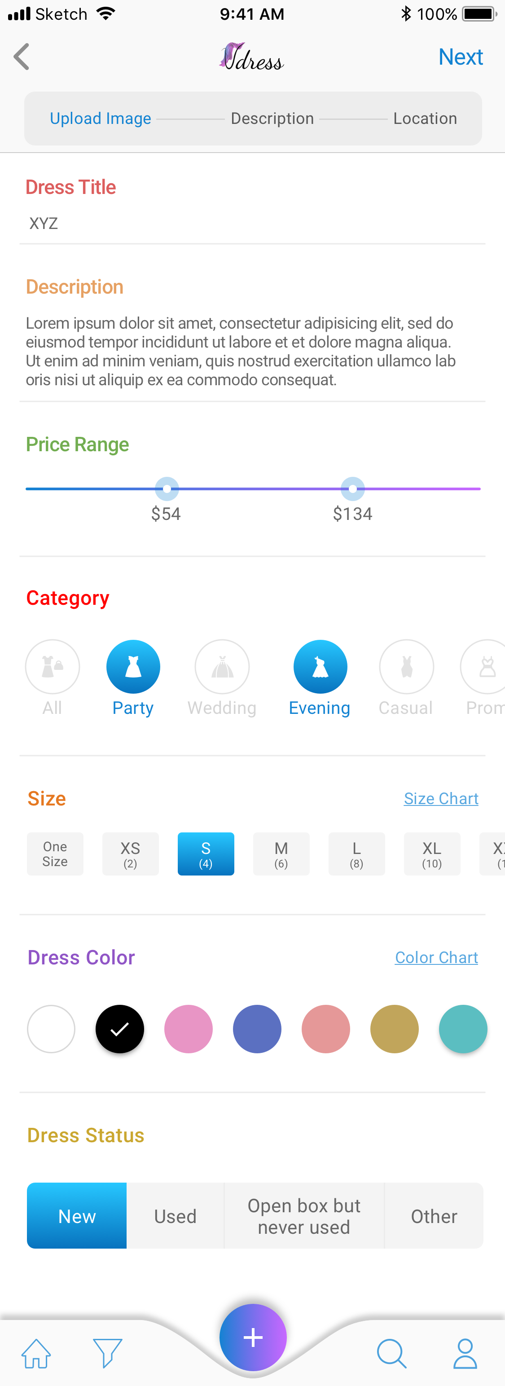
Task: Tap Next in the header
Action: coord(461,57)
